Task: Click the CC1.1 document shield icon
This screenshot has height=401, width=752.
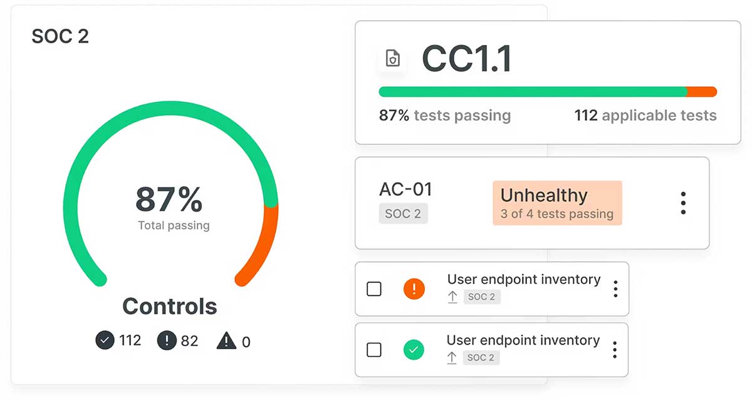Action: (393, 59)
